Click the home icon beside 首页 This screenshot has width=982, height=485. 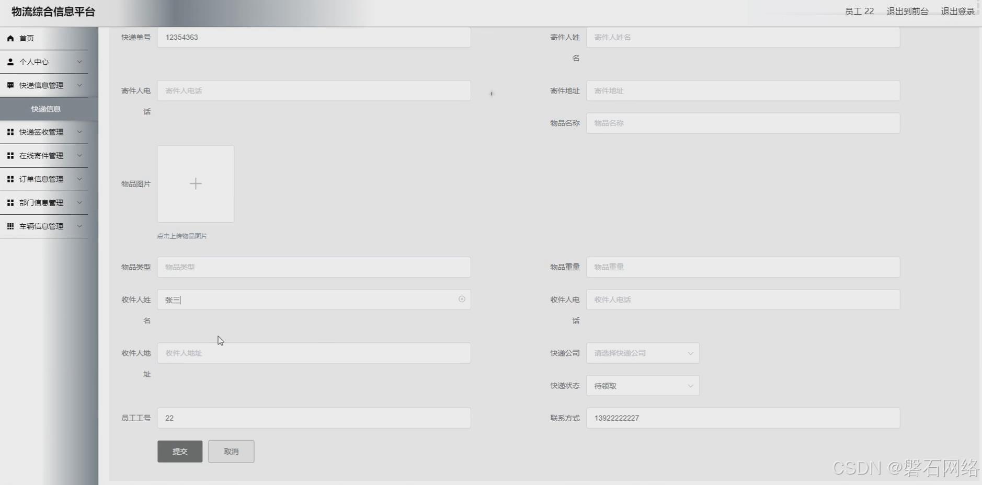[x=10, y=38]
